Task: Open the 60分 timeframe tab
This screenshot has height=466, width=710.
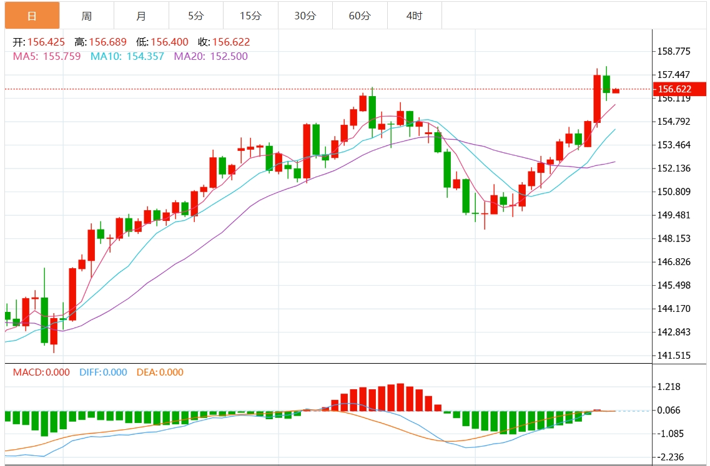Action: tap(360, 16)
